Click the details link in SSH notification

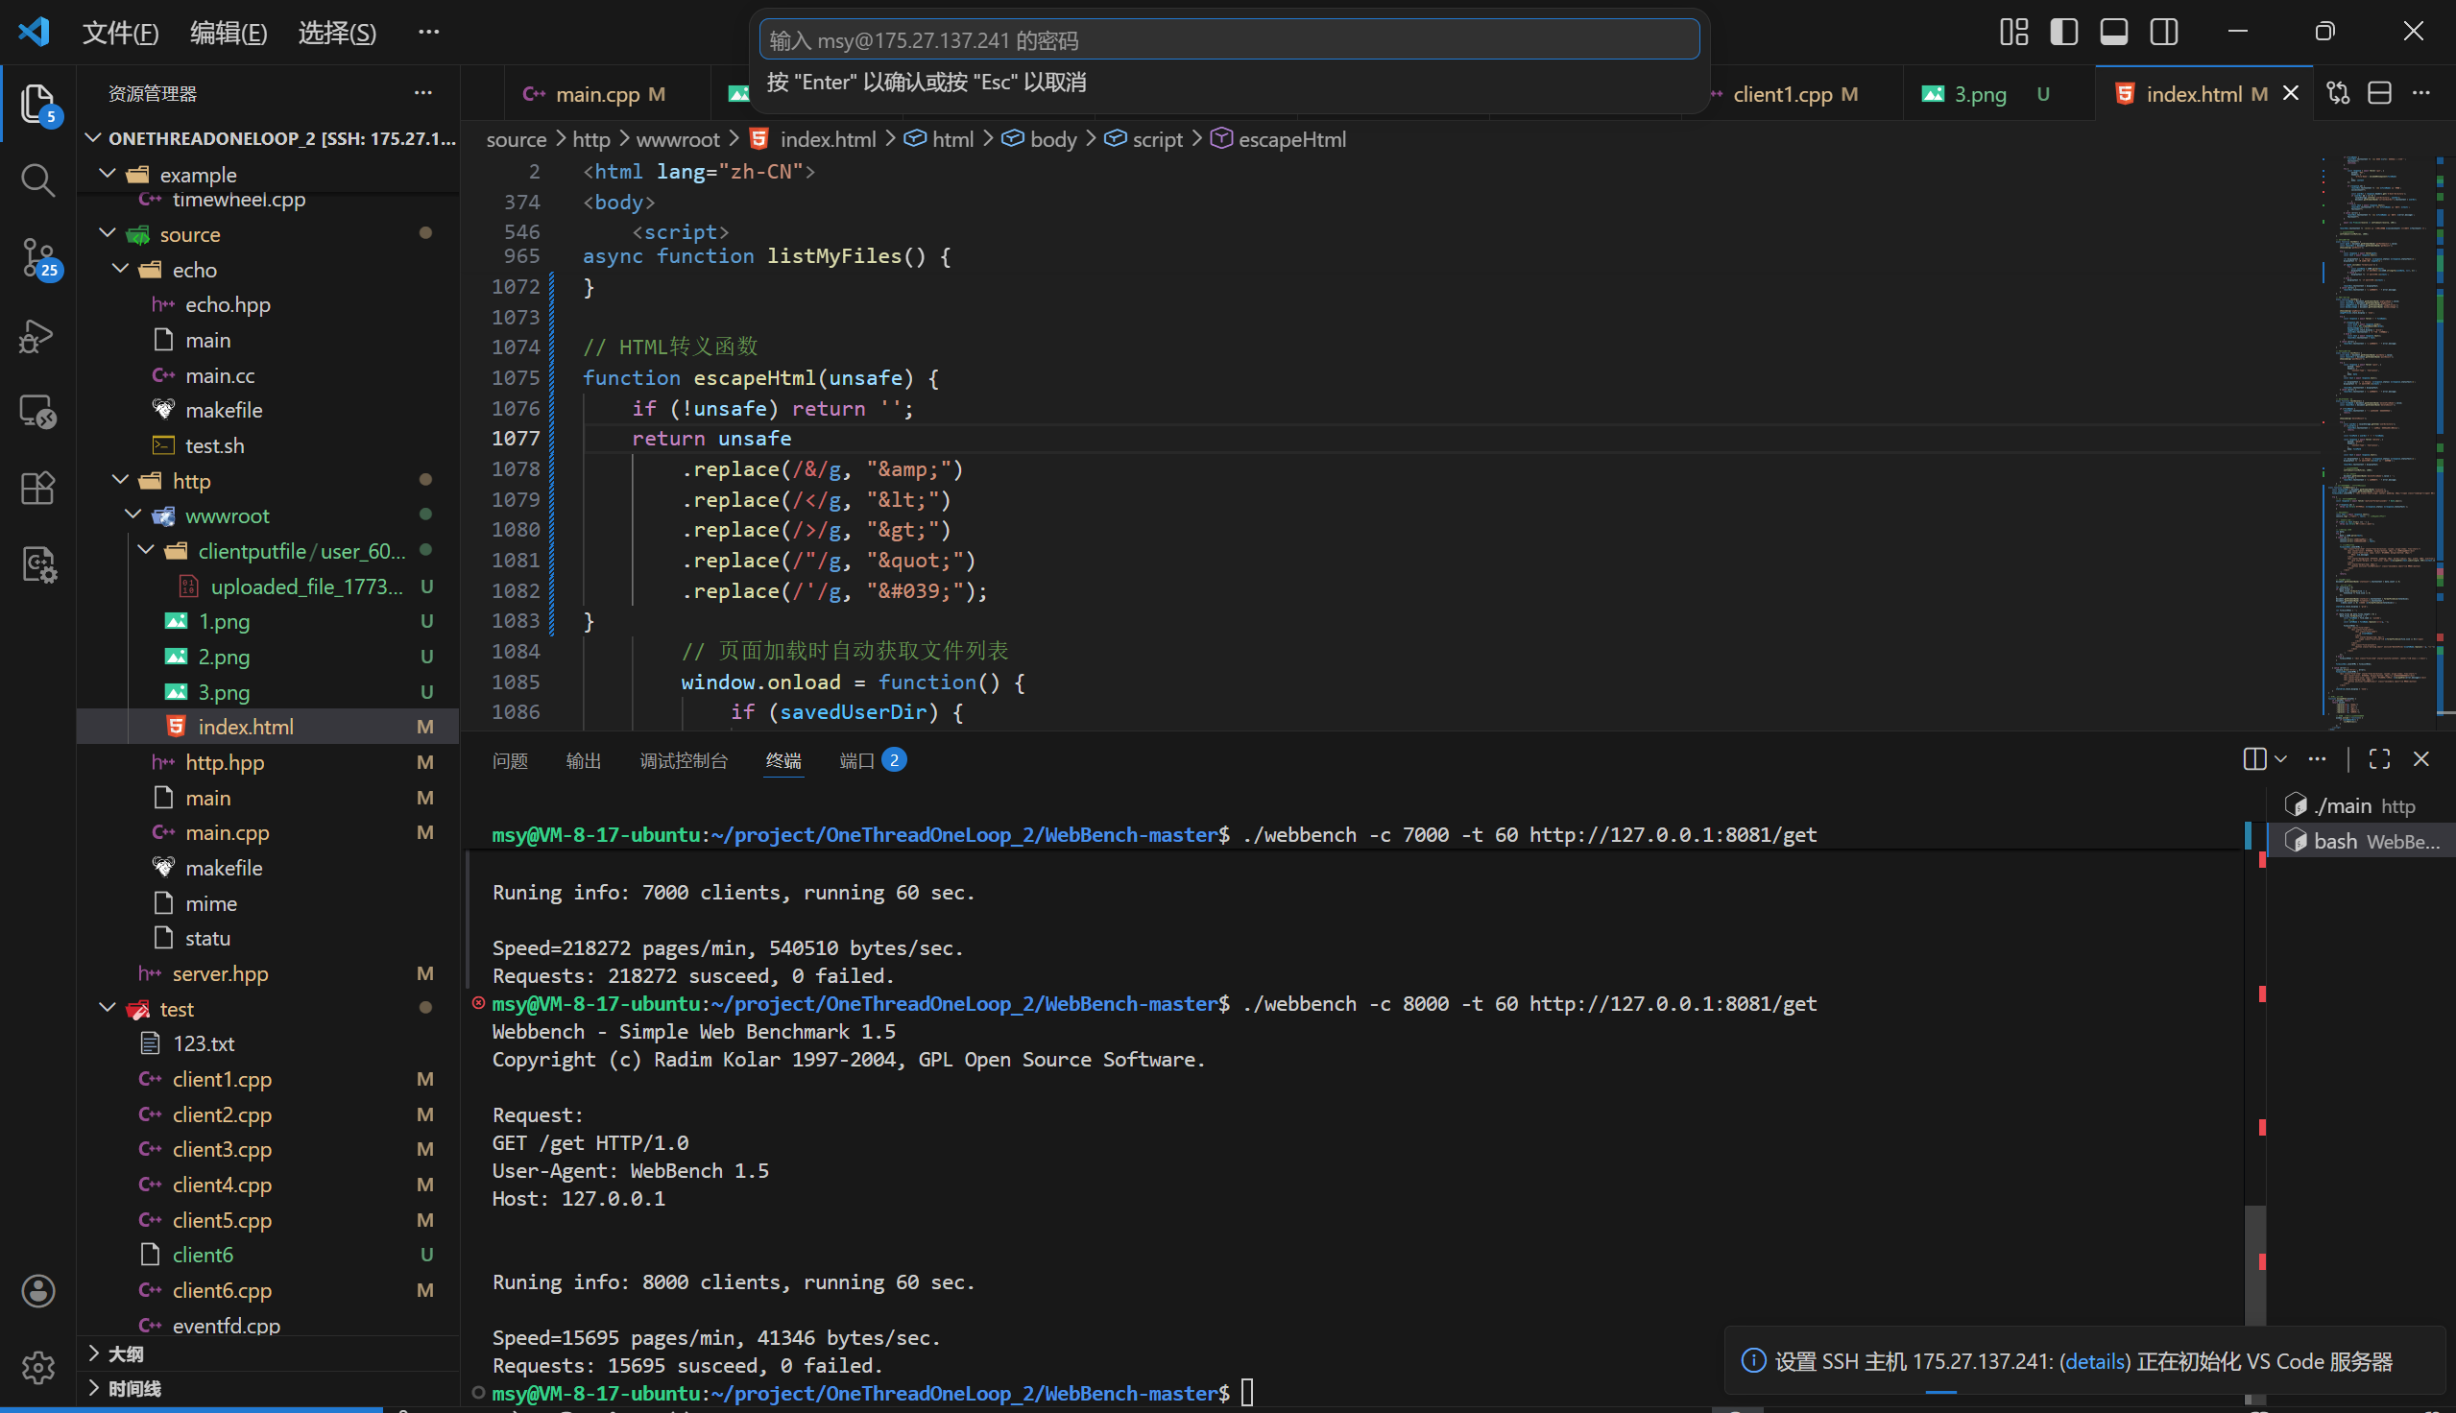[x=2094, y=1361]
